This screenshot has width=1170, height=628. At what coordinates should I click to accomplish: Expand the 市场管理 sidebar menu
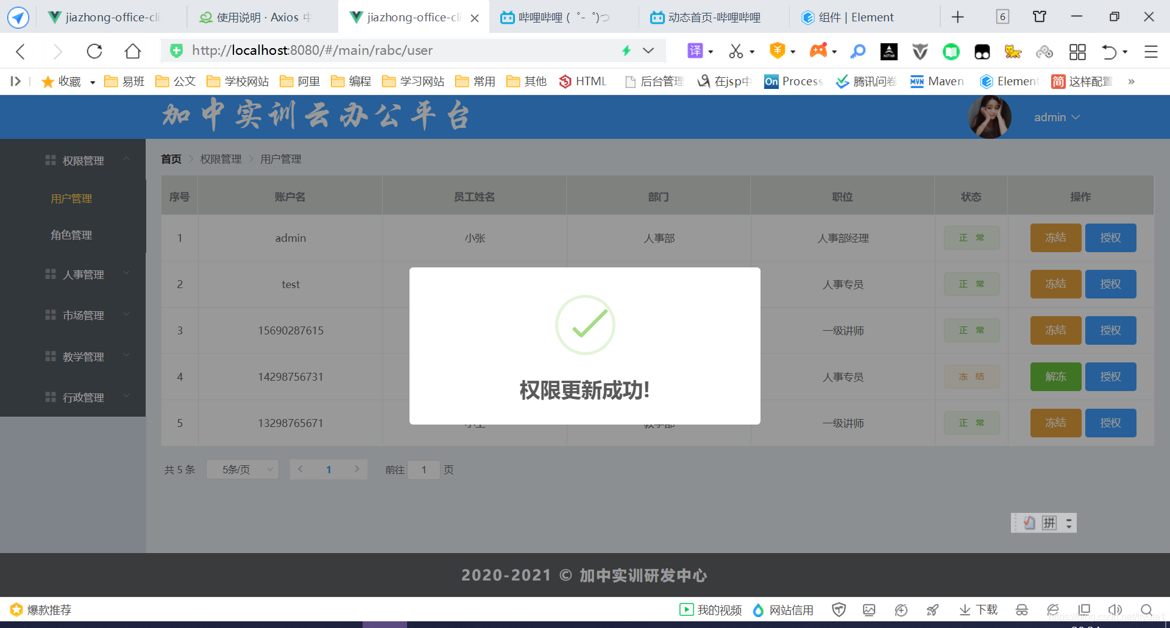coord(127,314)
